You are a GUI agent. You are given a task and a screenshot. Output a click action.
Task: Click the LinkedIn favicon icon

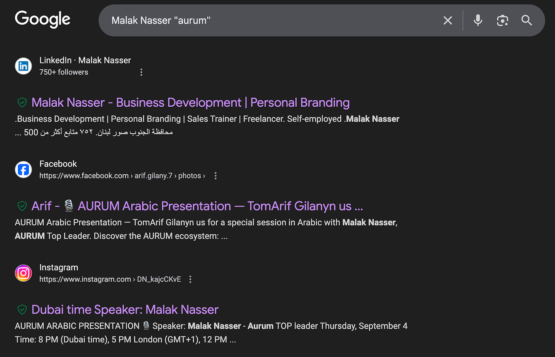[x=23, y=66]
